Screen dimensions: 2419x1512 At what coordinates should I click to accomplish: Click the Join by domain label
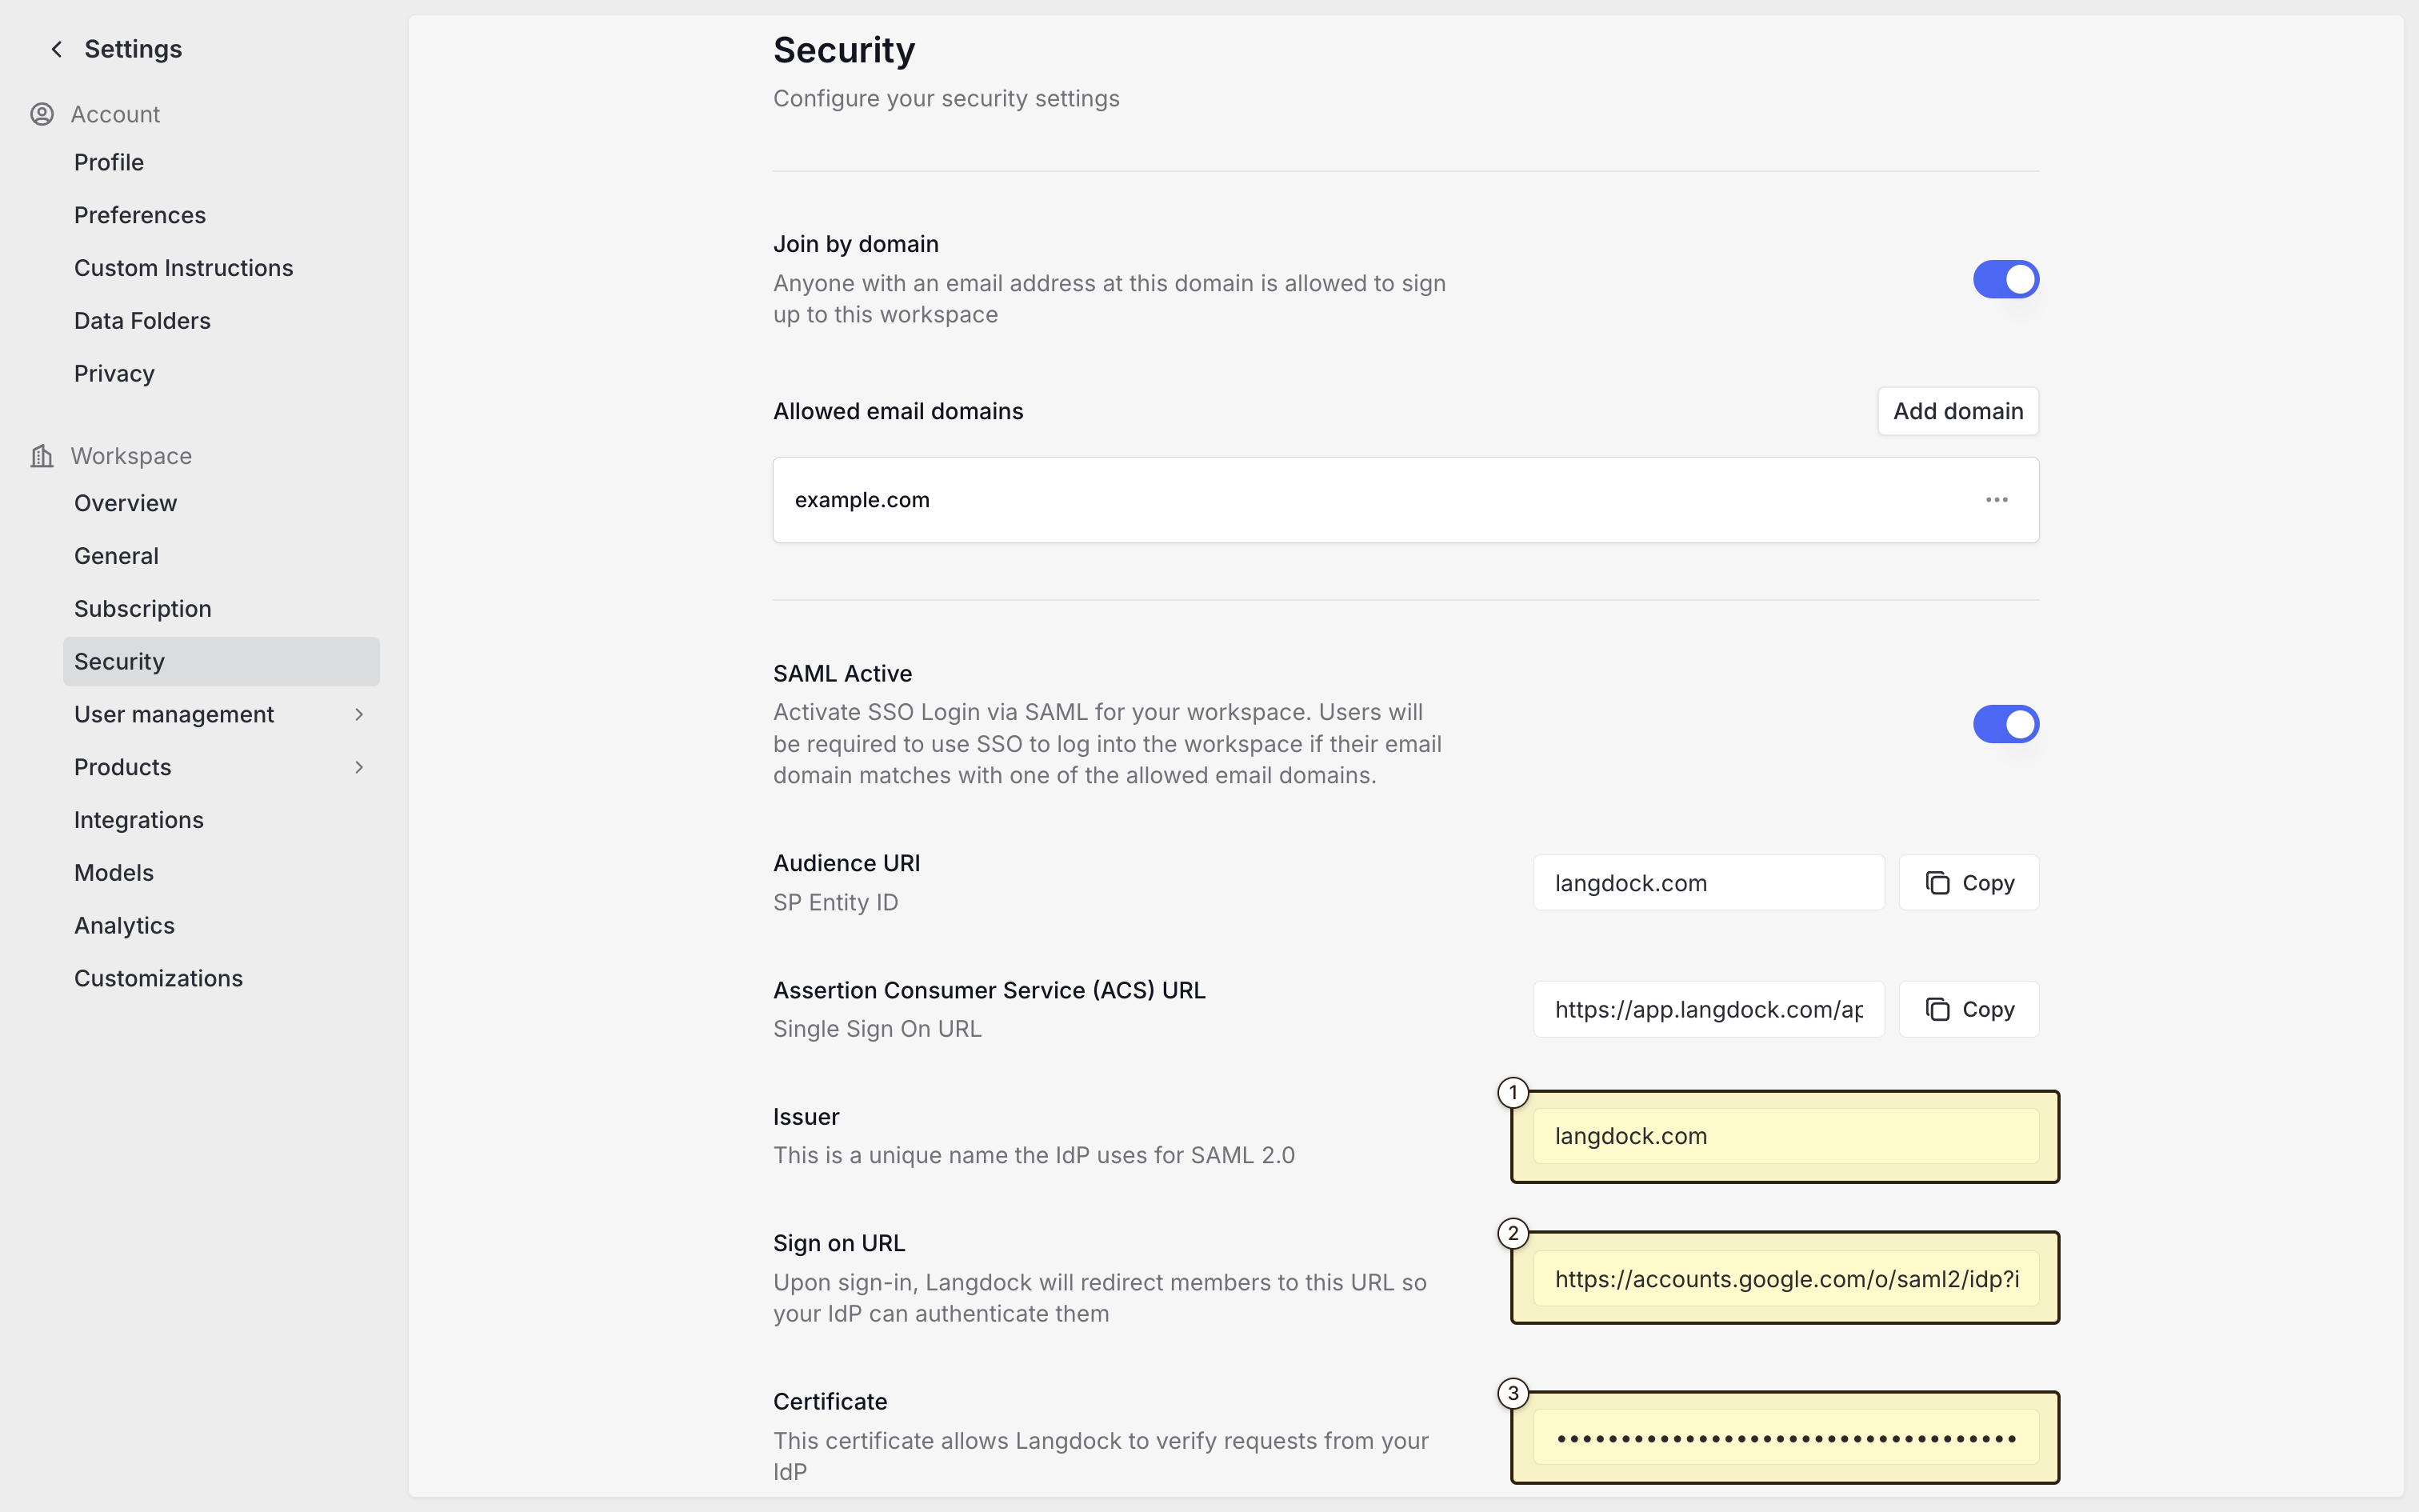pos(856,244)
